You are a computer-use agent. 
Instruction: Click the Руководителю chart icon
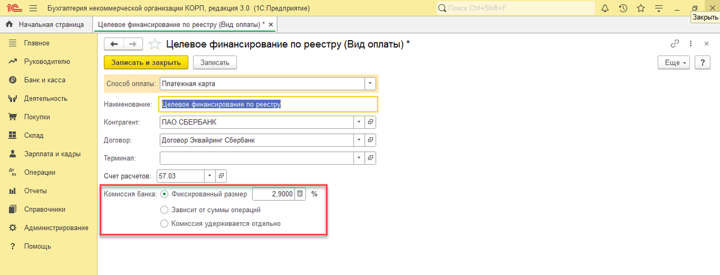(x=12, y=61)
